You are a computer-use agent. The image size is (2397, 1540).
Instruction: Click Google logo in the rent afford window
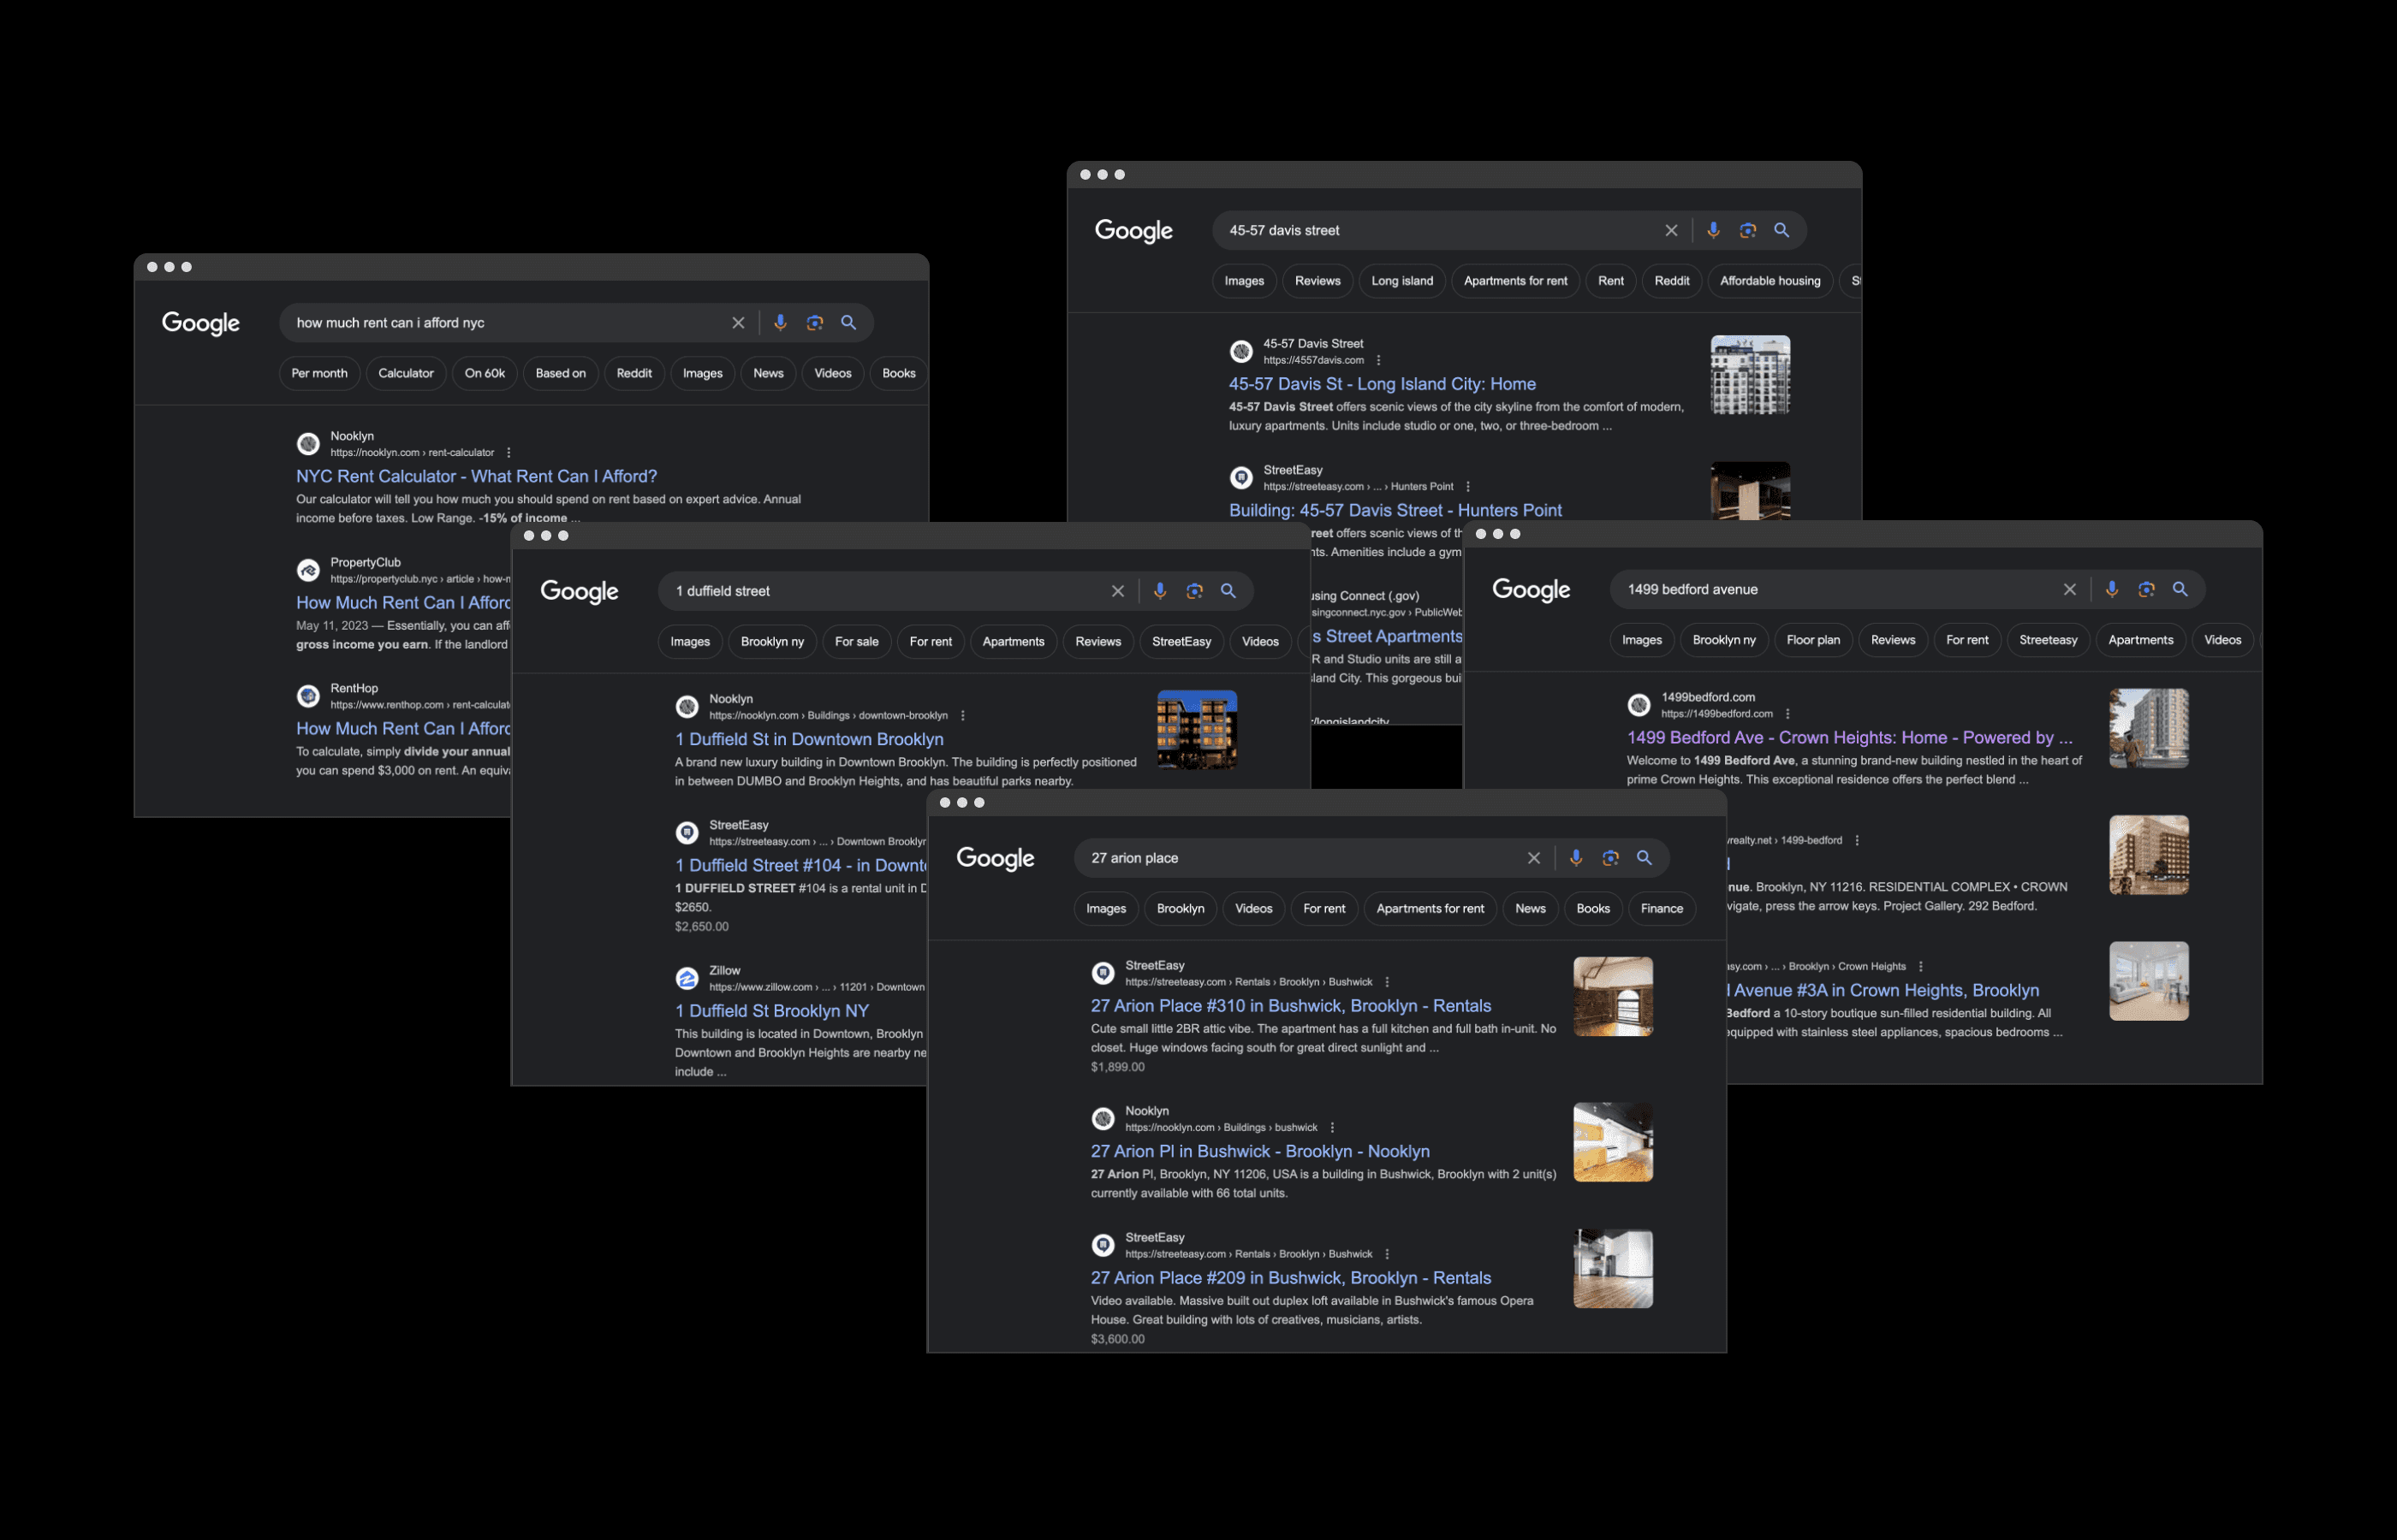(x=201, y=324)
